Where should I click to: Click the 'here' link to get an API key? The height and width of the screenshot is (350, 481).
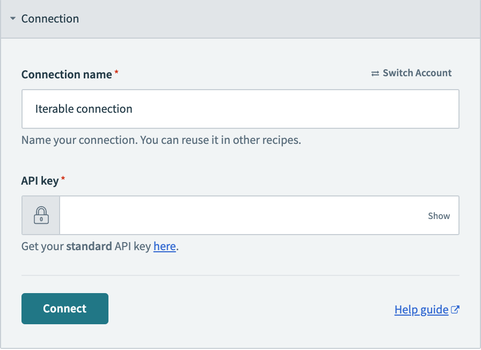click(x=164, y=246)
